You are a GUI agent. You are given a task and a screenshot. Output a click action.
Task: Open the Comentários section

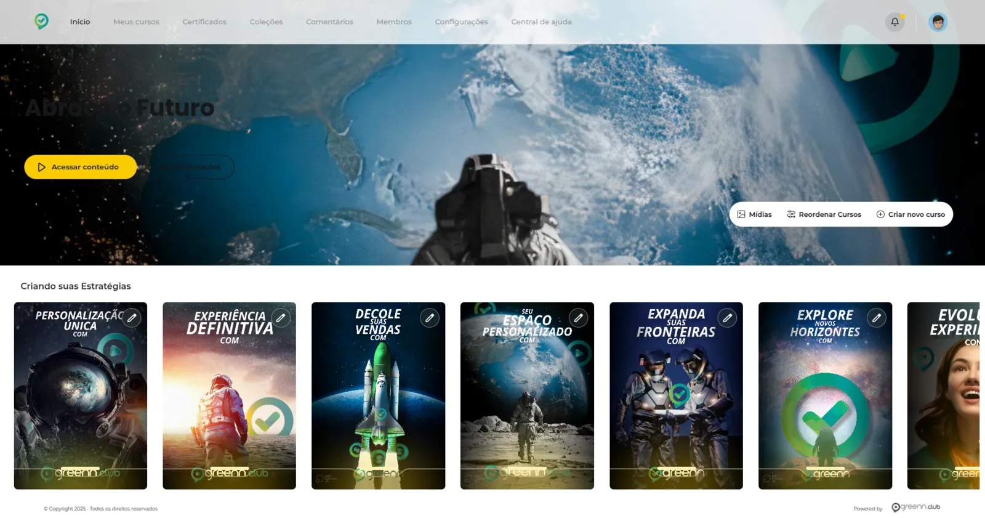click(329, 22)
